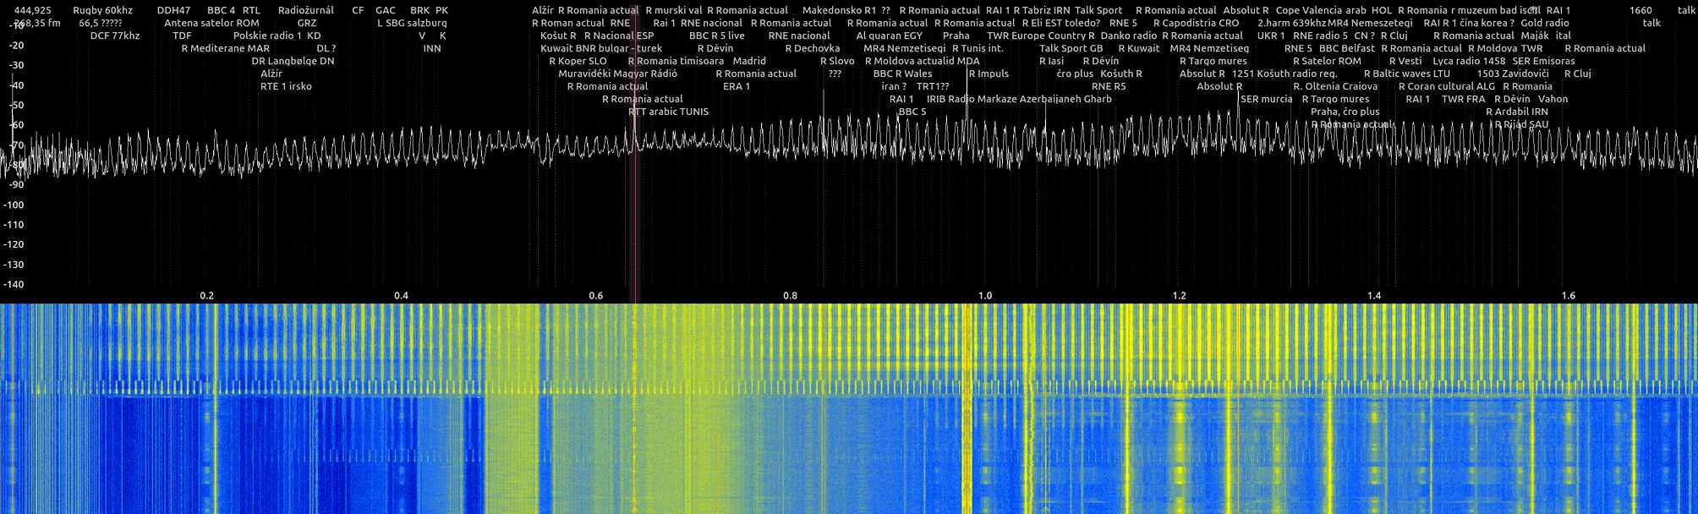
Task: Select the 'ERA 1' station label
Action: (737, 86)
